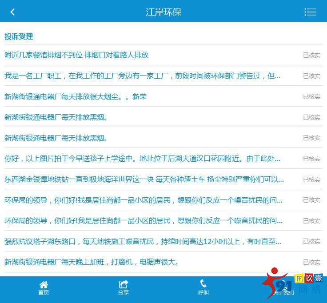Tap the 首页 home icon

tap(44, 288)
